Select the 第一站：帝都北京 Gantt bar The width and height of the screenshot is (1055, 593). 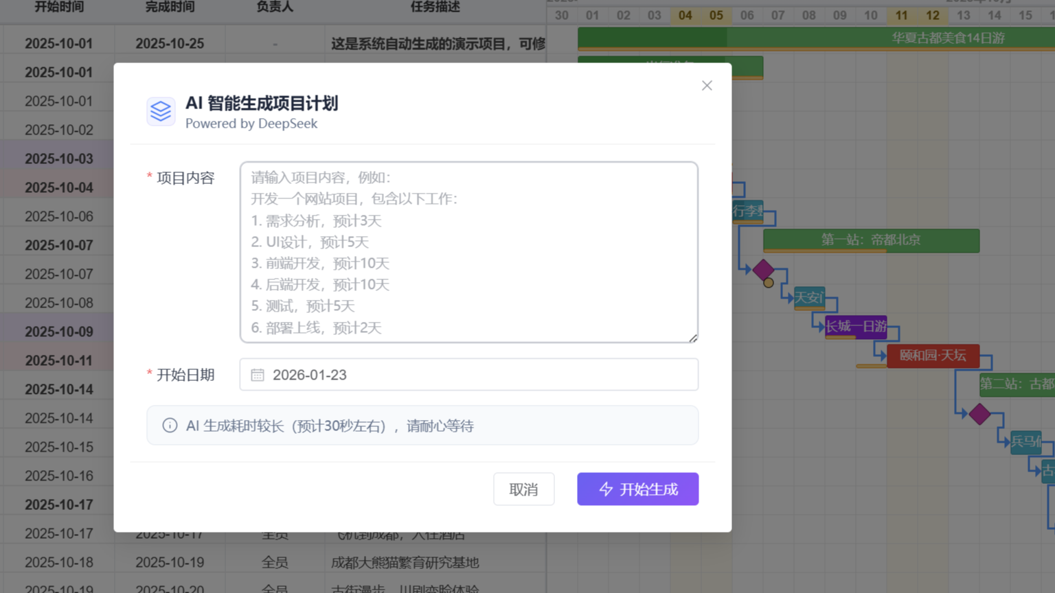[870, 241]
